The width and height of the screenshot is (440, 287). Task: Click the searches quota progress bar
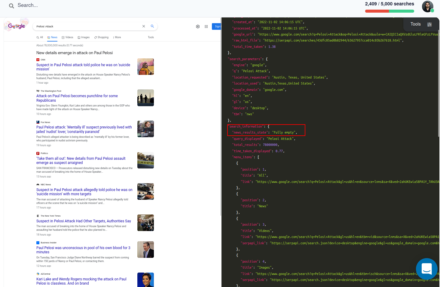click(390, 11)
